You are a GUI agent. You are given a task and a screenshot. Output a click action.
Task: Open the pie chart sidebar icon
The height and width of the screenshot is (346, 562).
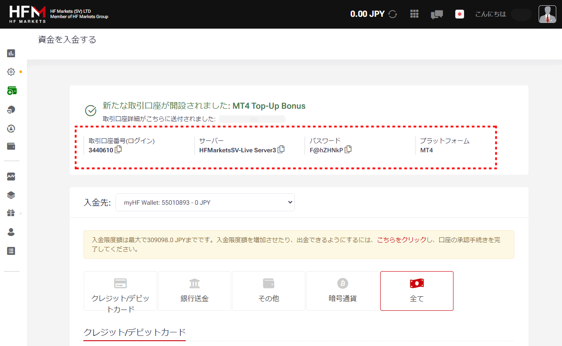11,110
